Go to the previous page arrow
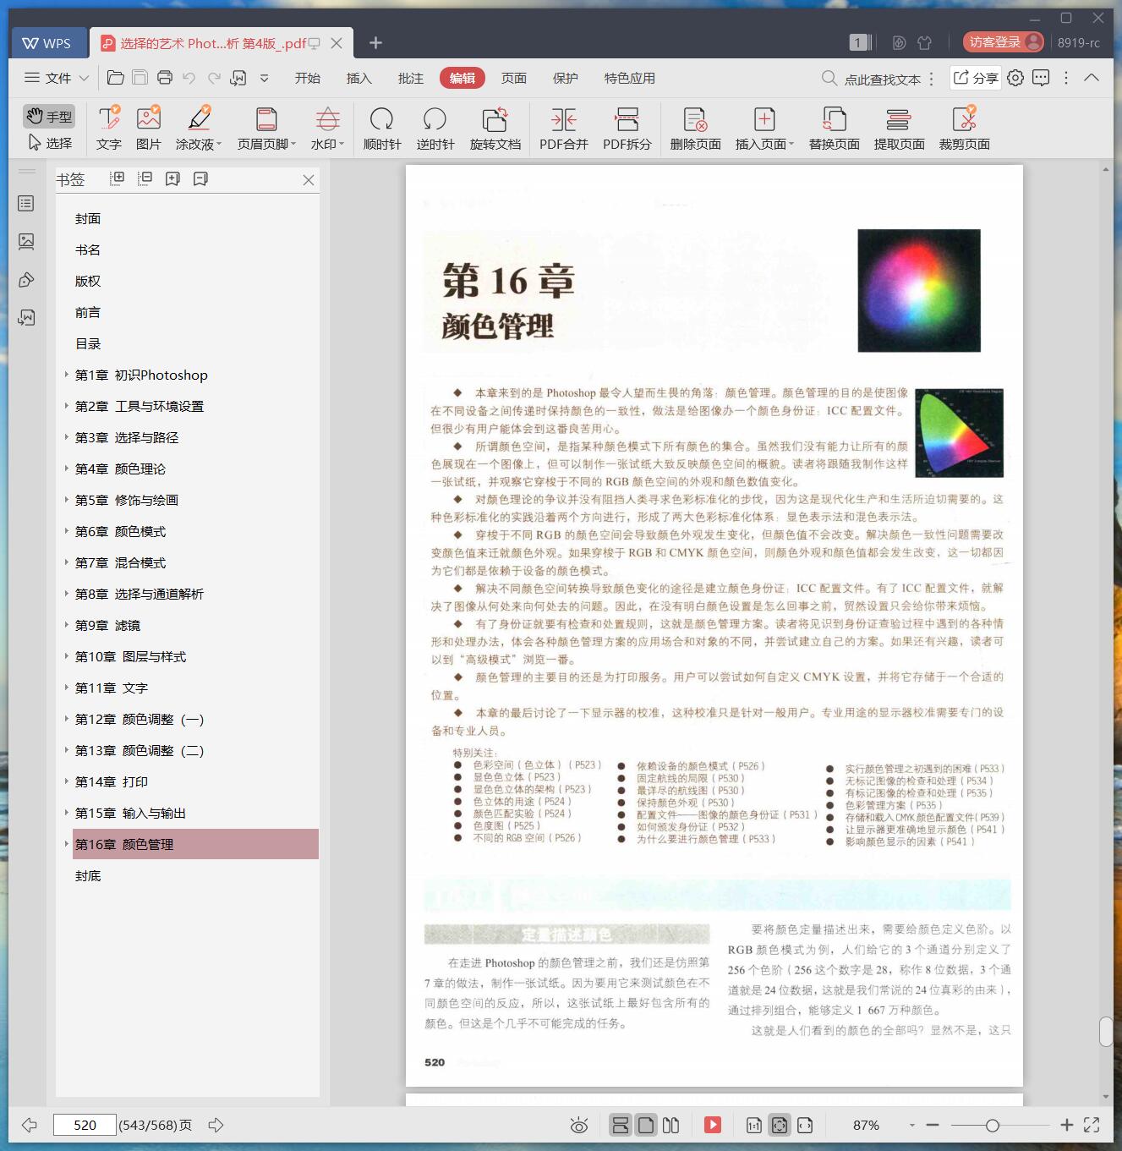This screenshot has height=1151, width=1122. tap(30, 1125)
